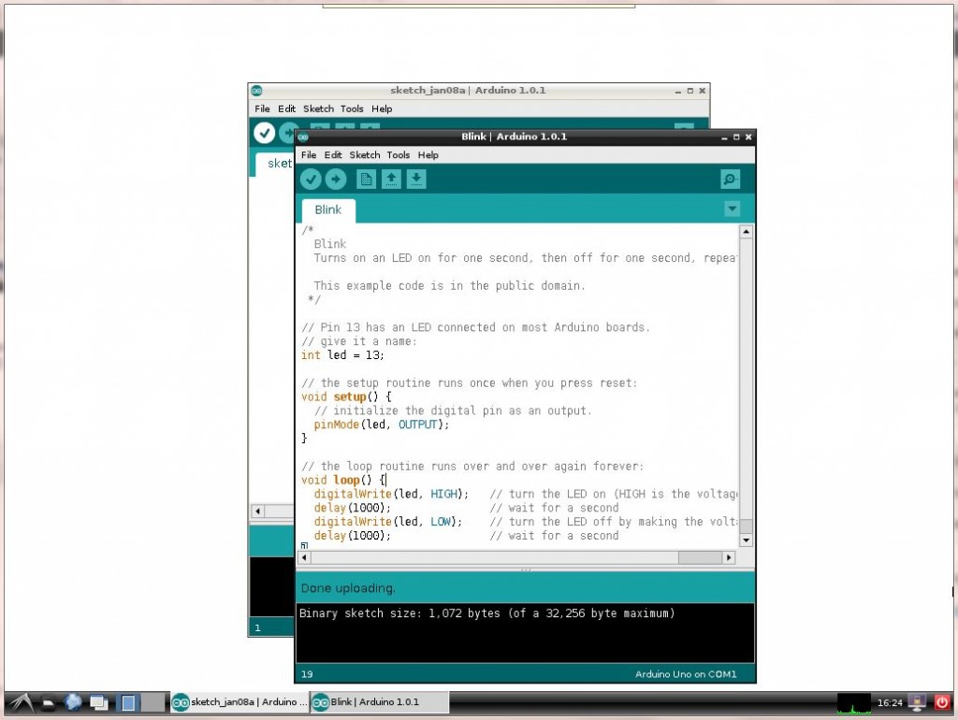Click the horizontal scrollbar right arrow in editor

pos(729,557)
